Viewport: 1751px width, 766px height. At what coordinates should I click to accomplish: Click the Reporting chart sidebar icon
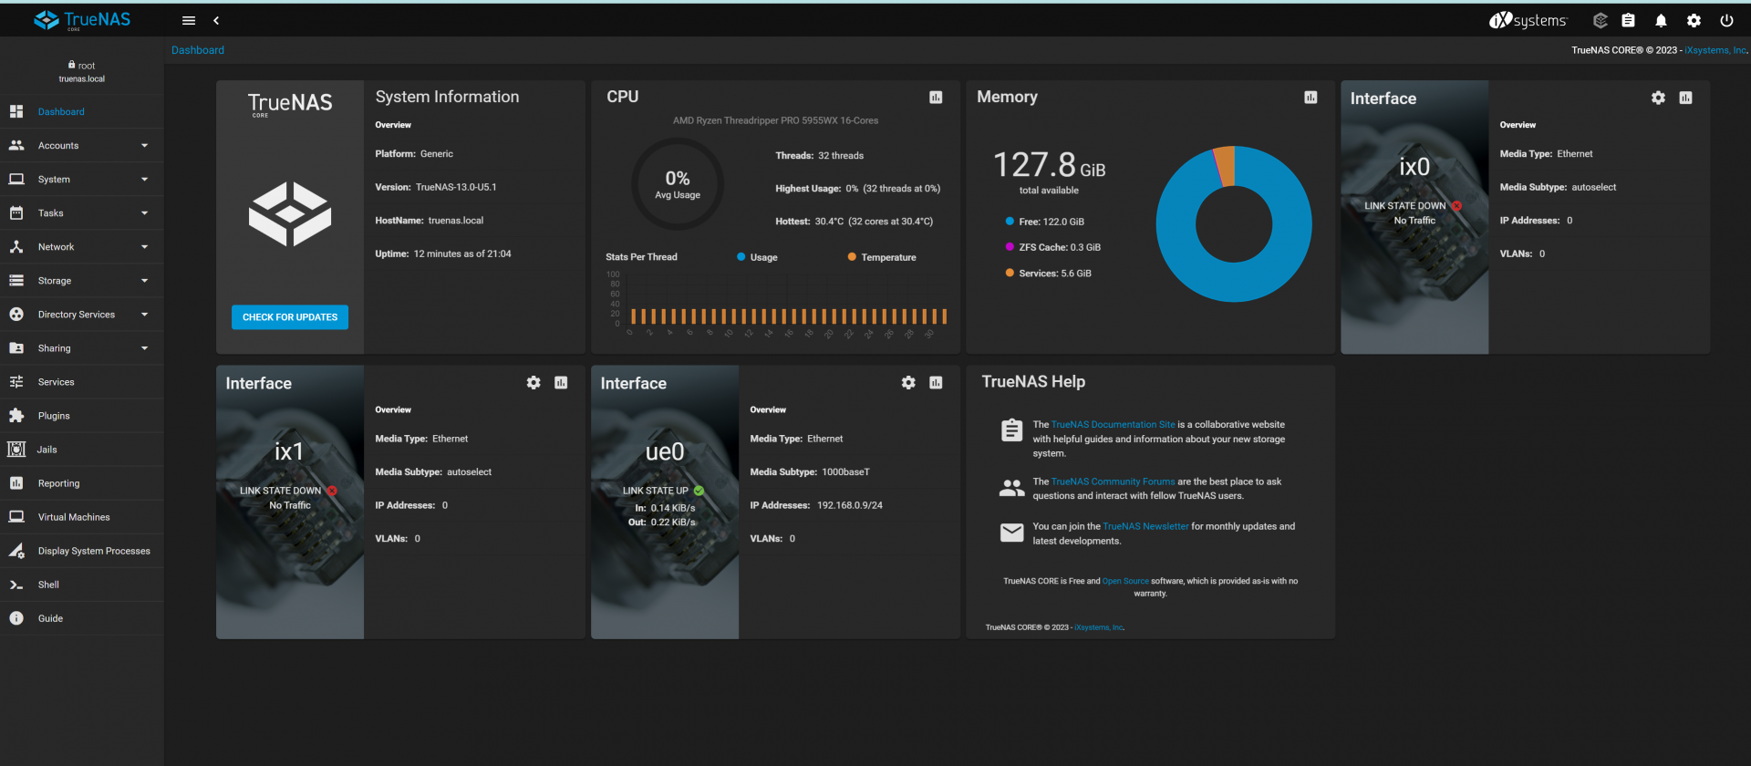(x=16, y=483)
